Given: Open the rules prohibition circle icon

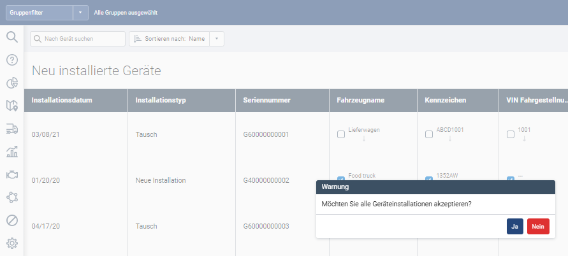Looking at the screenshot, I should coord(11,220).
